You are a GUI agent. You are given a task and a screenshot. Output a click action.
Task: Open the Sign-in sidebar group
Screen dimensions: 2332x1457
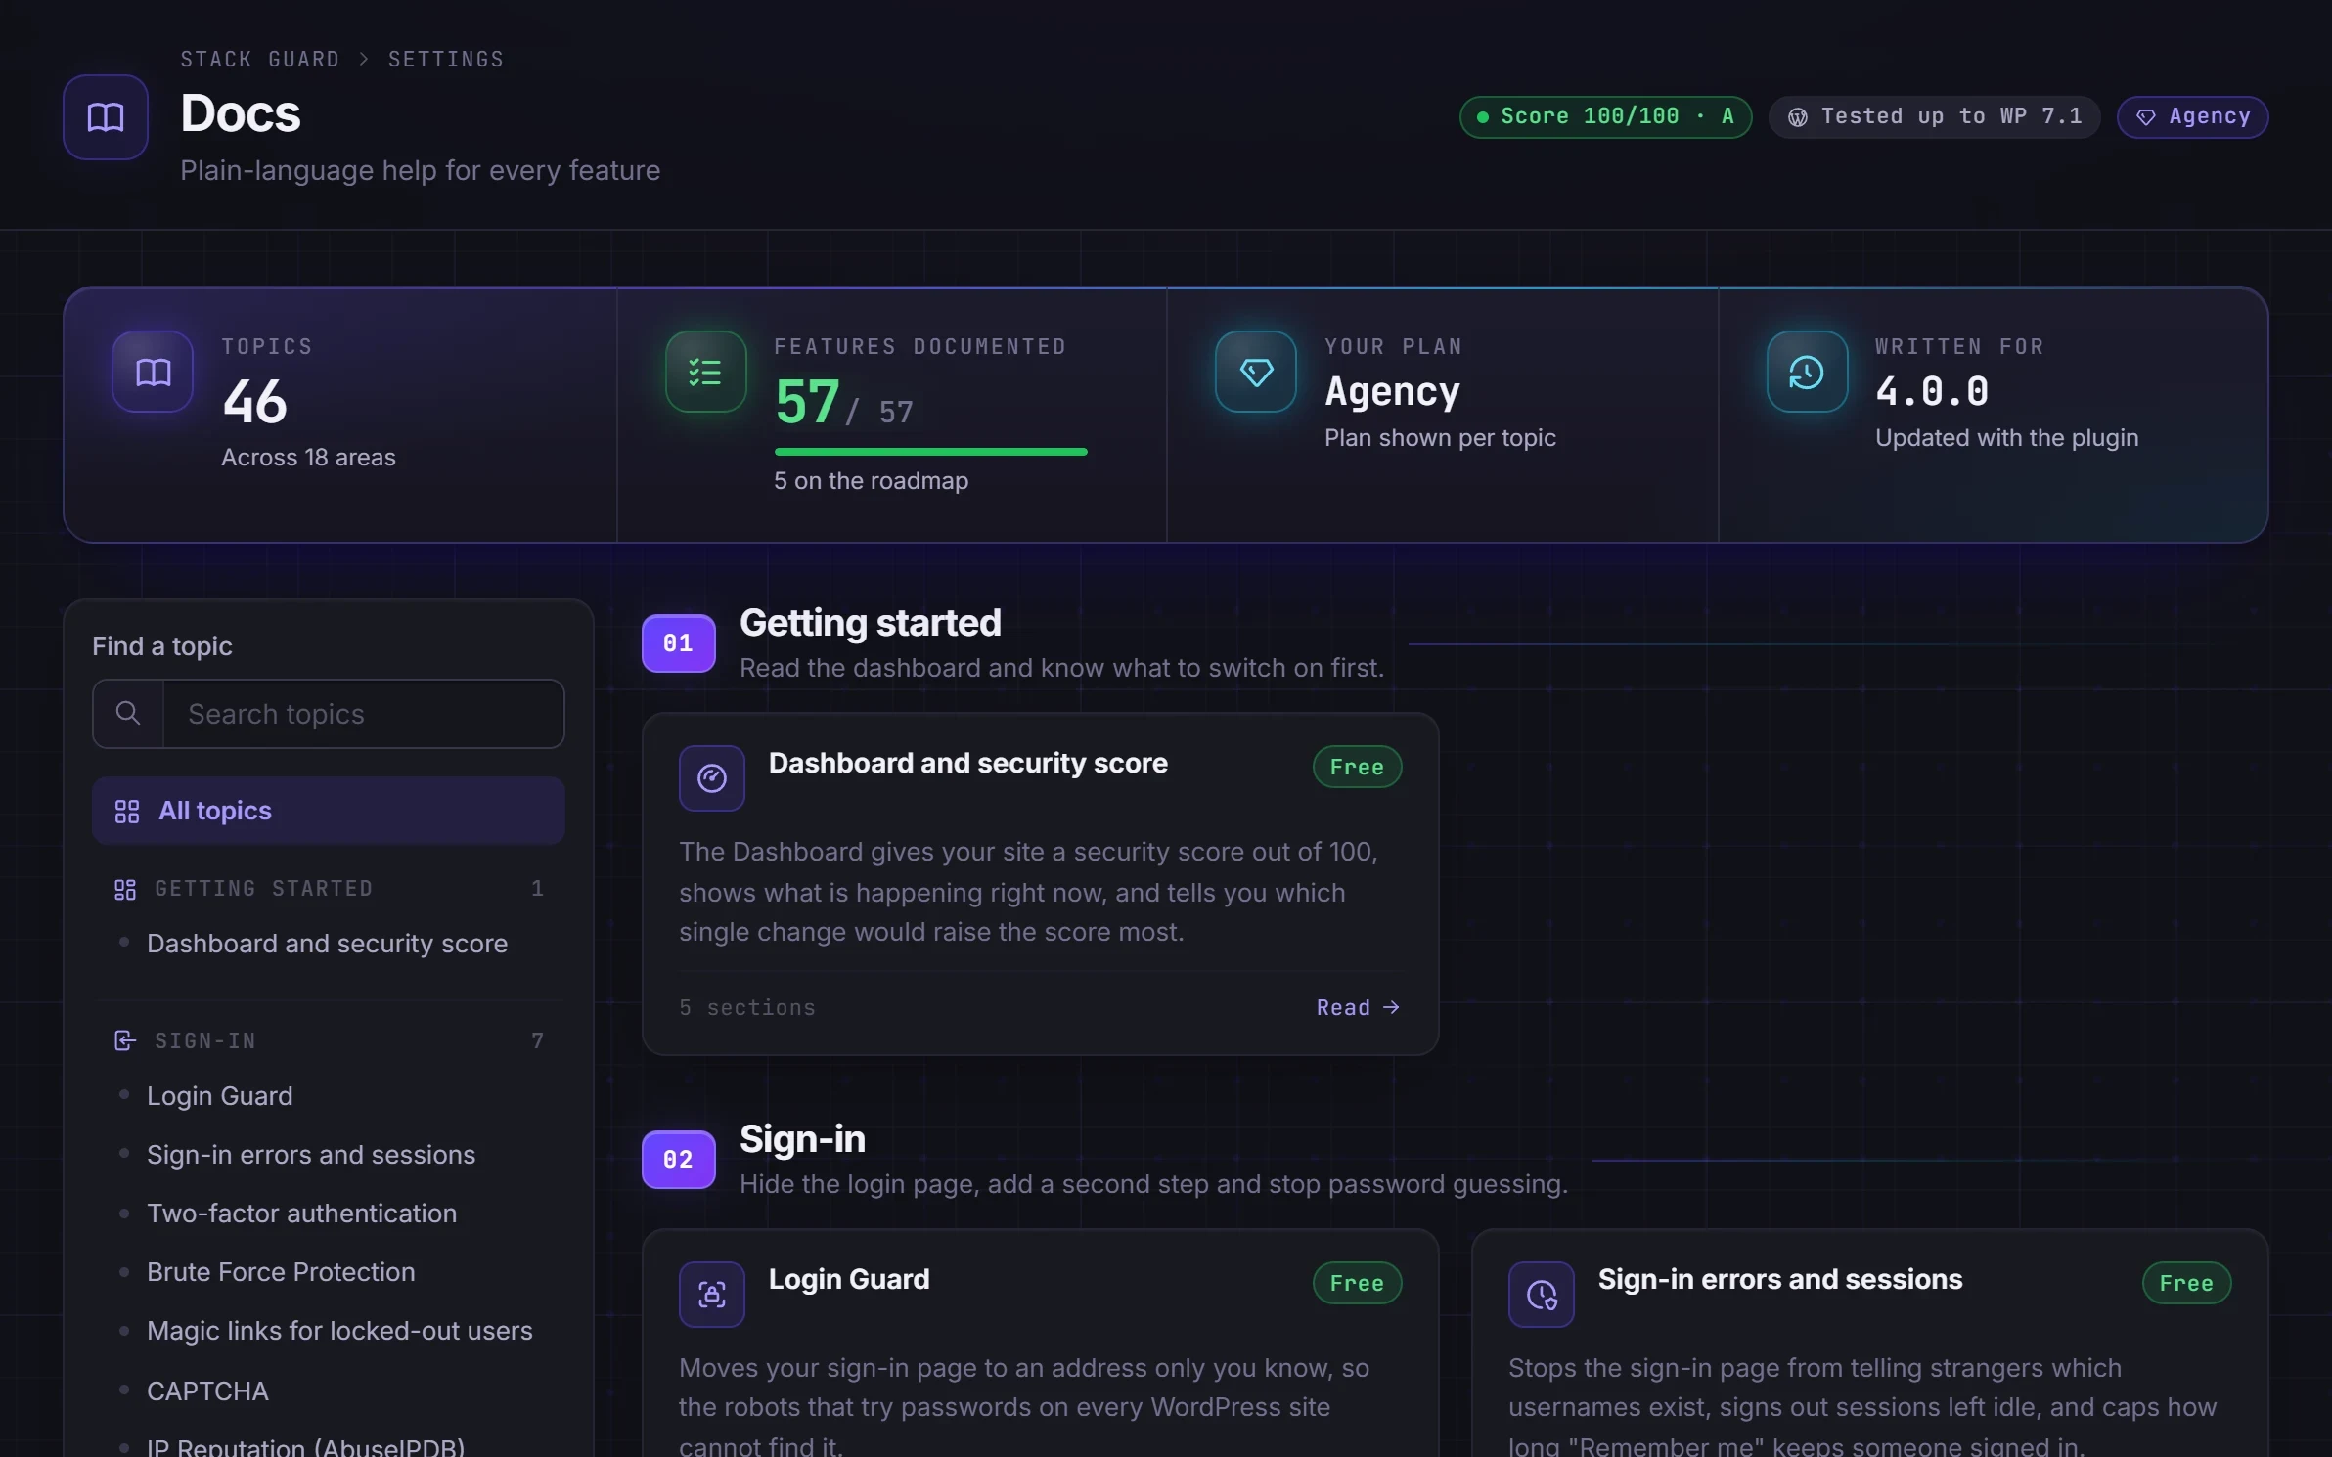point(329,1041)
